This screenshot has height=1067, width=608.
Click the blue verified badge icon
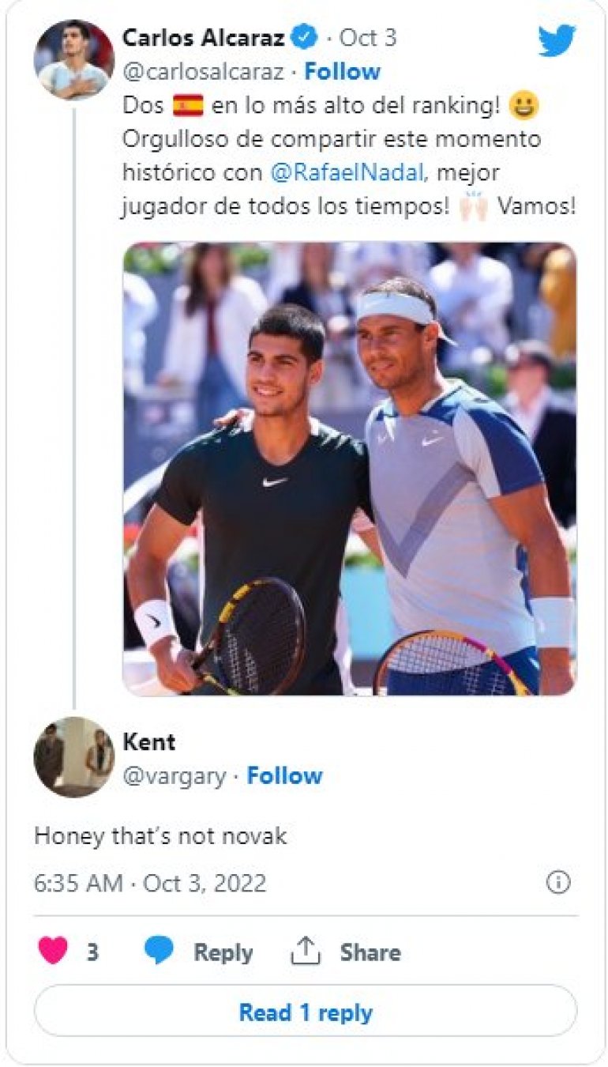point(305,36)
